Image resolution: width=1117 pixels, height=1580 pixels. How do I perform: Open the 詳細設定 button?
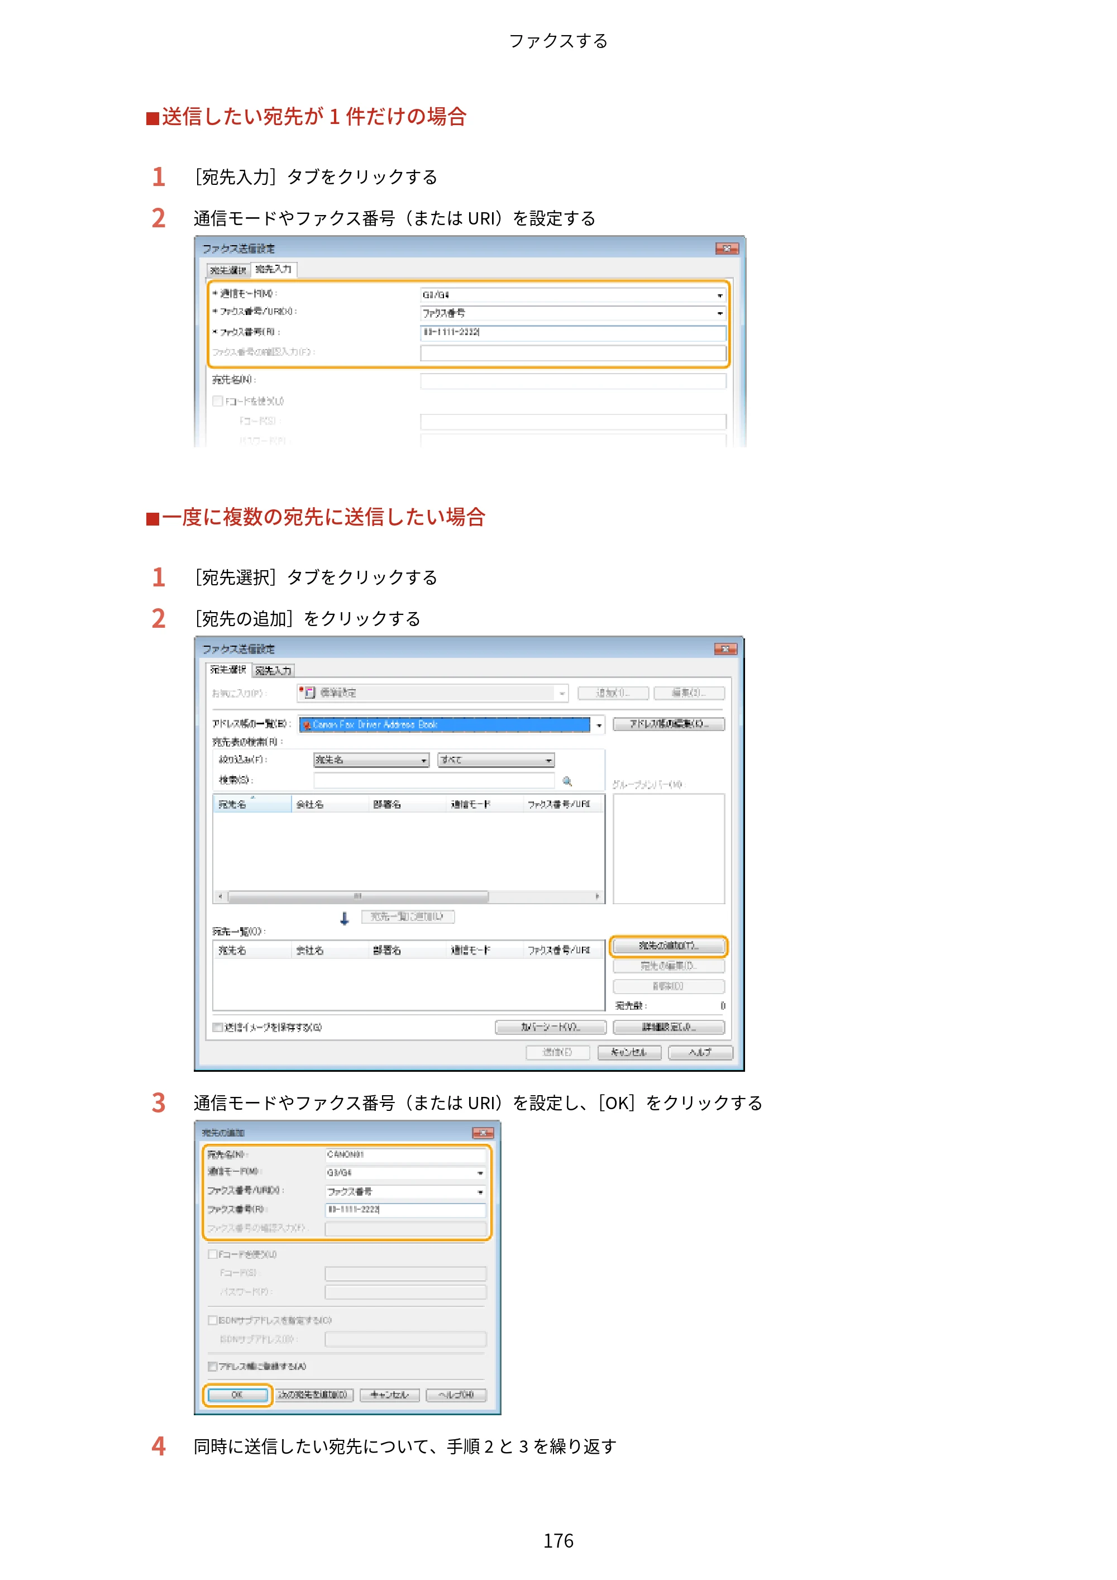tap(669, 1028)
